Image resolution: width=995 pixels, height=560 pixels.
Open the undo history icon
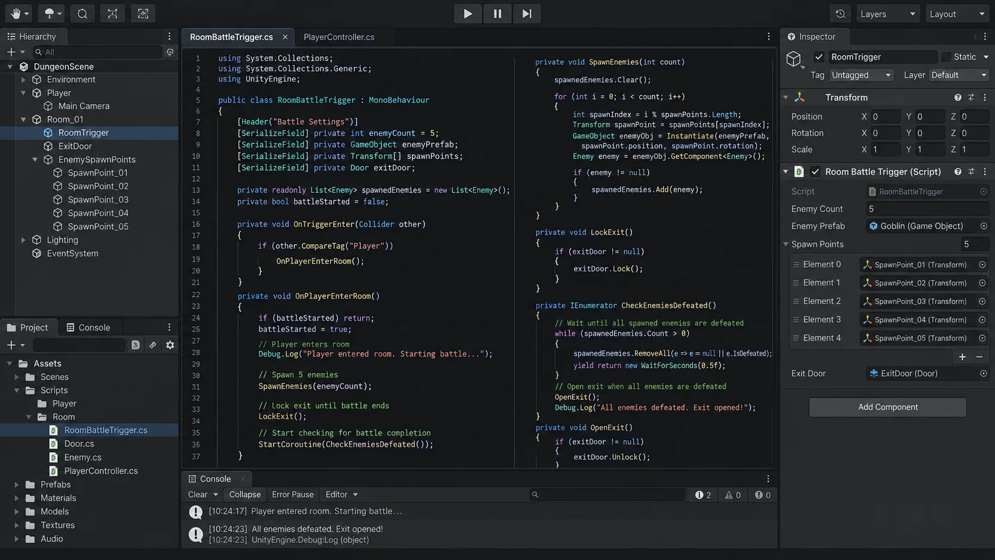pyautogui.click(x=840, y=14)
